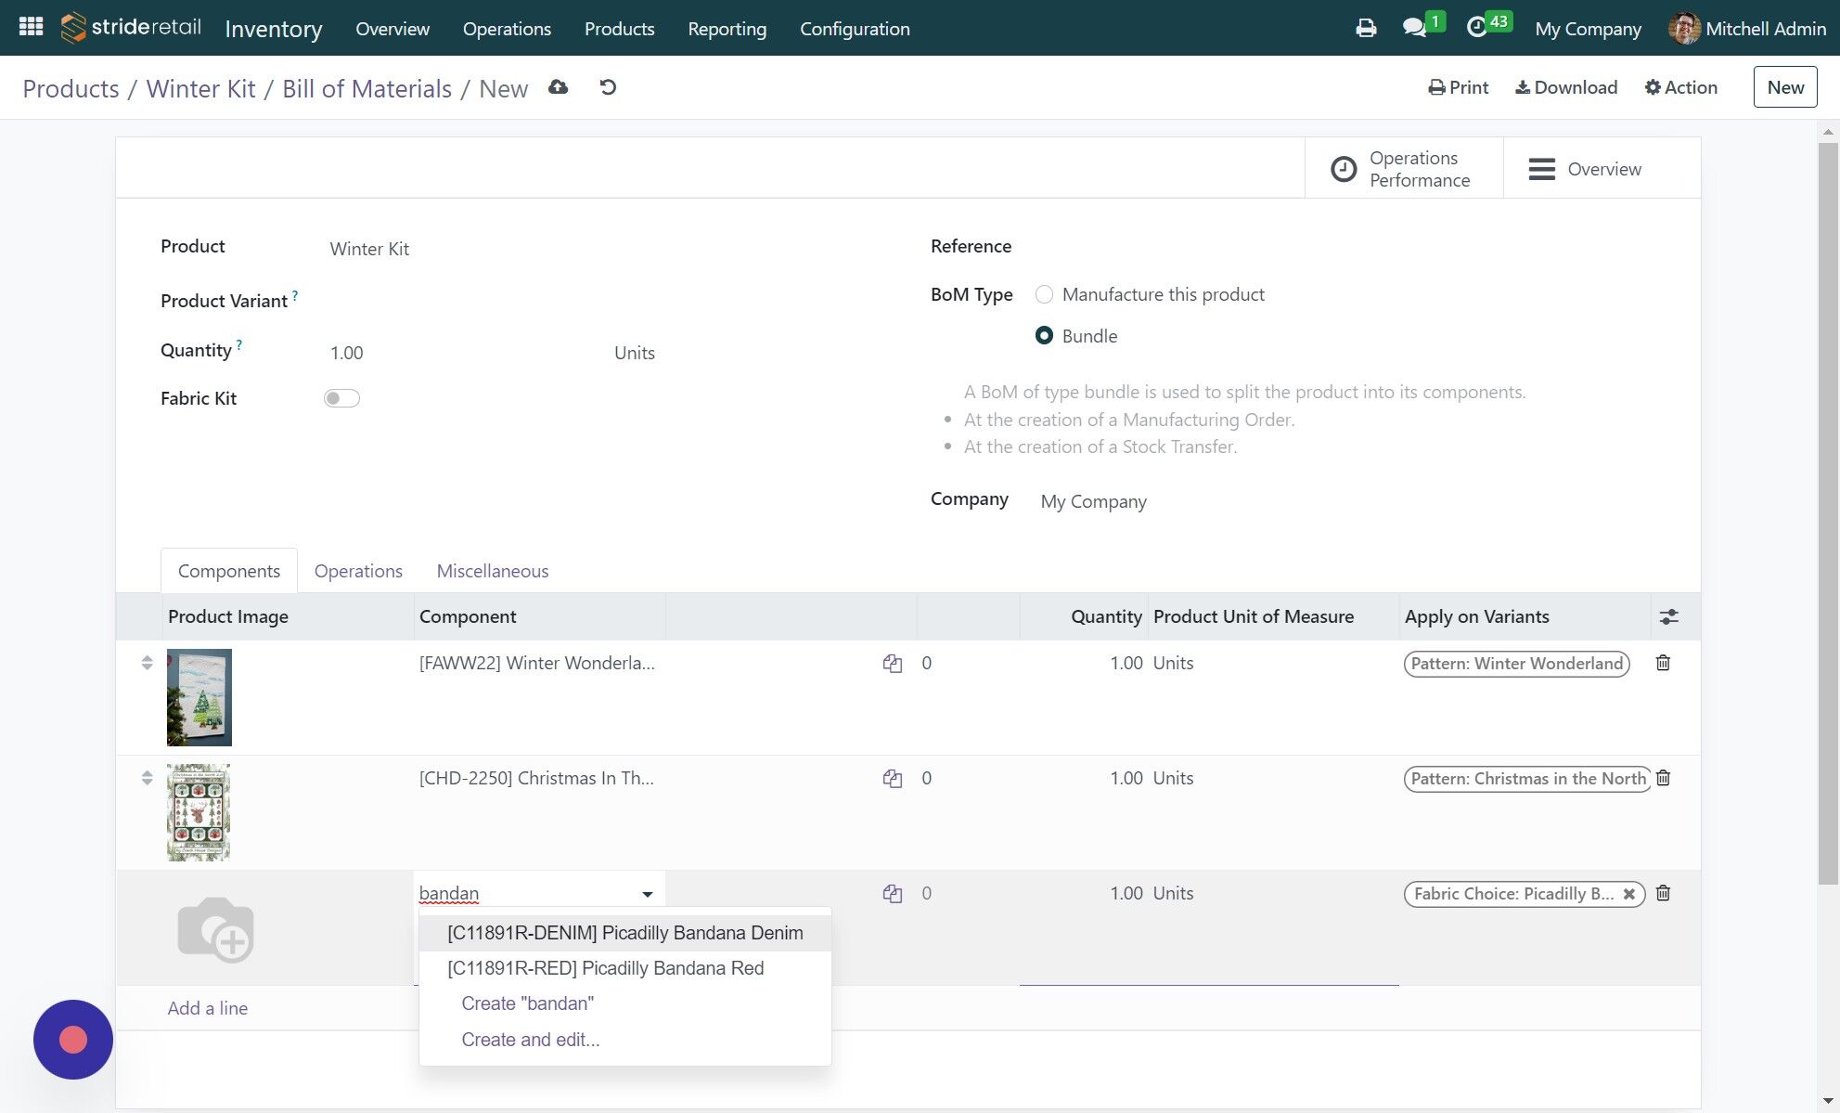
Task: Click the Units field next to Quantity
Action: click(x=634, y=353)
